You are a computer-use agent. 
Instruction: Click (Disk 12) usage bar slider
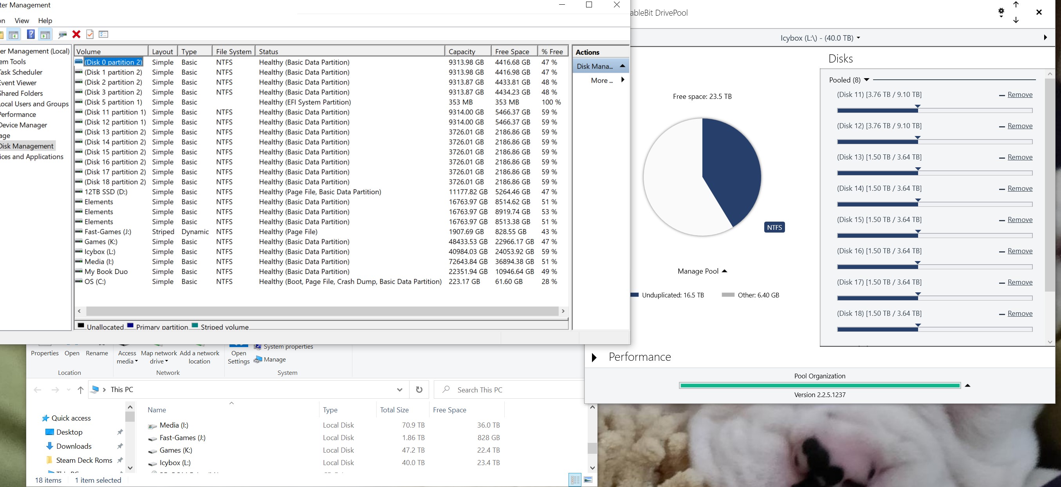935,141
